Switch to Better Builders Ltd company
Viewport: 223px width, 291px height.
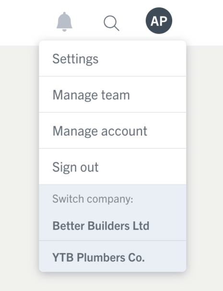[x=113, y=226]
